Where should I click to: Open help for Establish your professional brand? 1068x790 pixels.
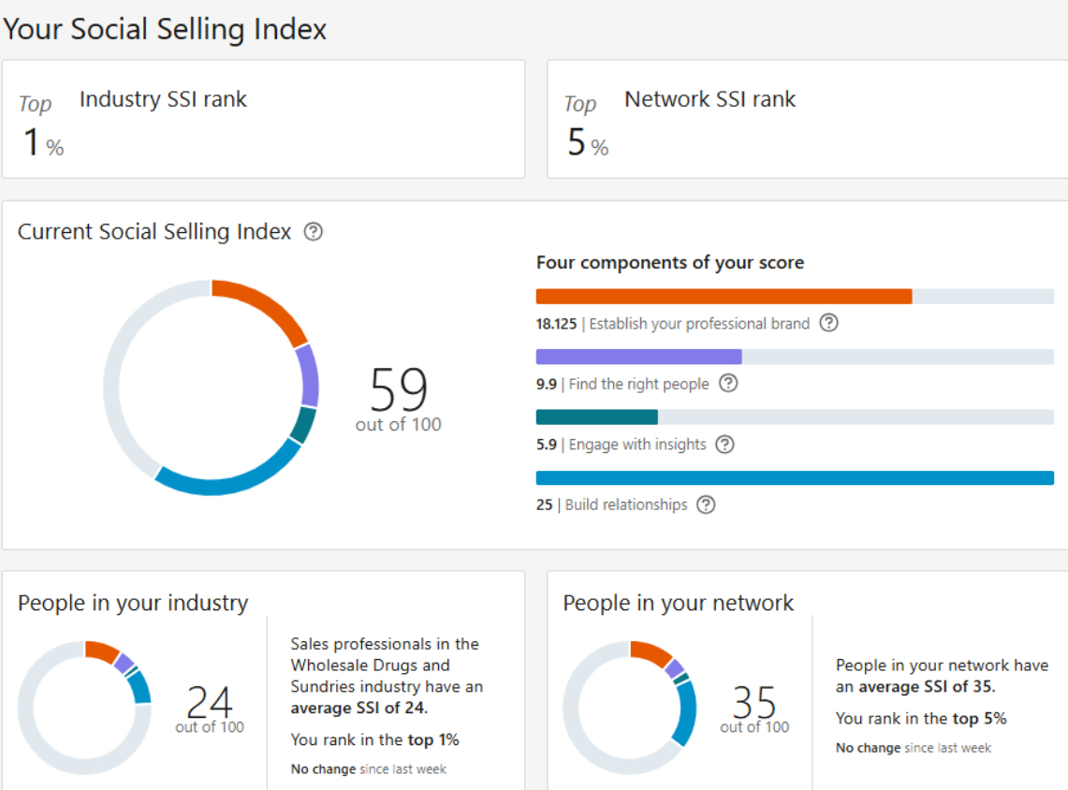[828, 323]
